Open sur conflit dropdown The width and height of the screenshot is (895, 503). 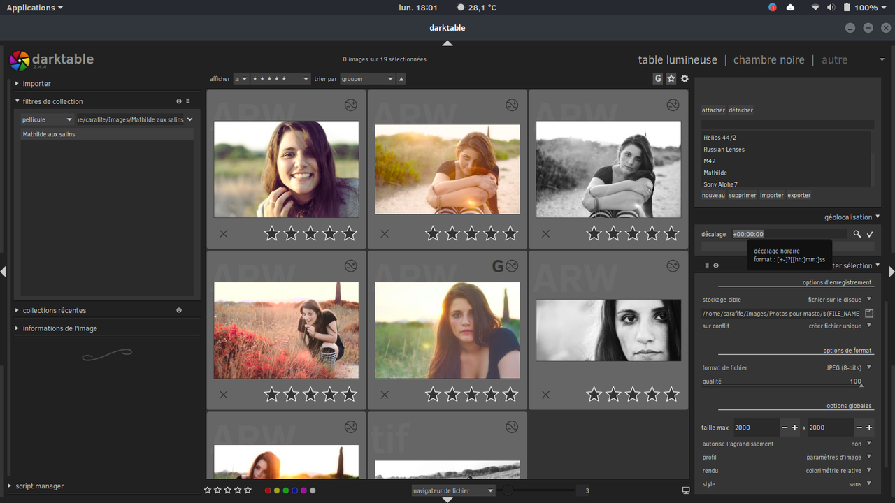[787, 326]
